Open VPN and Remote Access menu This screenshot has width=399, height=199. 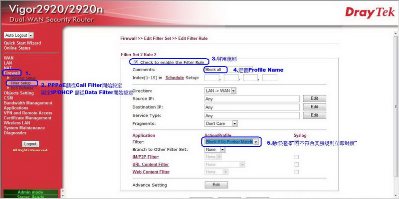(x=28, y=113)
